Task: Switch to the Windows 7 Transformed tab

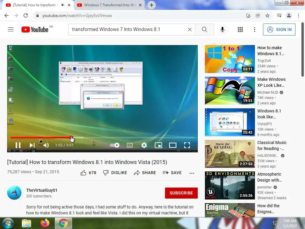Action: pos(110,5)
